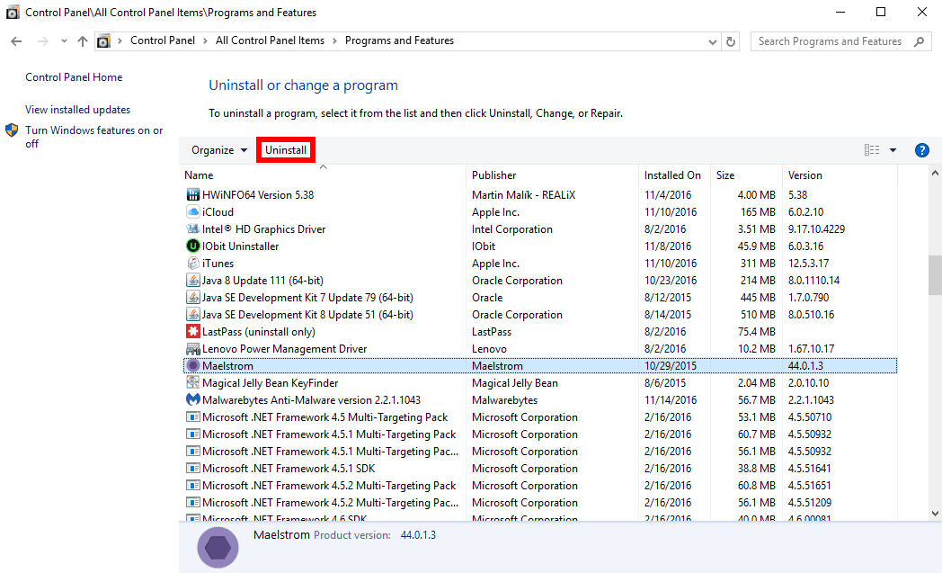The width and height of the screenshot is (942, 573).
Task: Click the Lenovo Power Management Driver icon
Action: [193, 349]
